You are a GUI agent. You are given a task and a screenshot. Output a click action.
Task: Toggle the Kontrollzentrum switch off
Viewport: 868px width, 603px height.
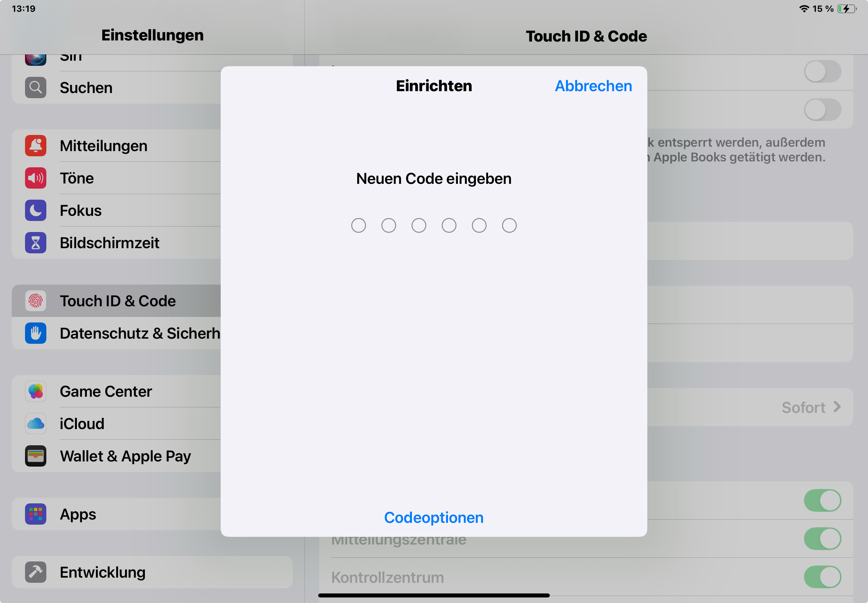pos(822,577)
